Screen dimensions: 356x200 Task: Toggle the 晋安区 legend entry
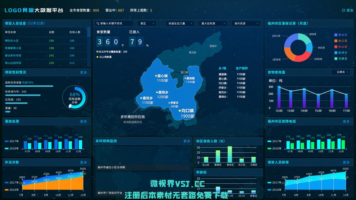click(x=340, y=35)
